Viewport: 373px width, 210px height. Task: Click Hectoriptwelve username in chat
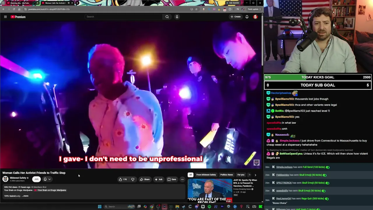[x=281, y=93]
